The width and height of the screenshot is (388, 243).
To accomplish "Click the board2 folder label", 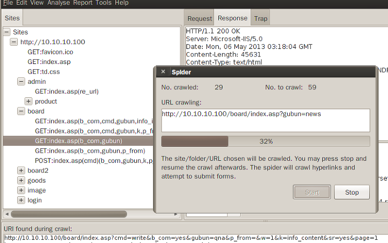I will pos(38,170).
